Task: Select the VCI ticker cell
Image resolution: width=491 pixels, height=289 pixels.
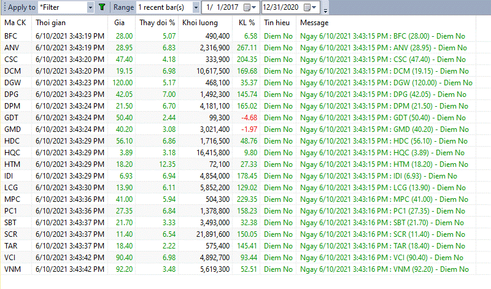Action: (x=10, y=257)
